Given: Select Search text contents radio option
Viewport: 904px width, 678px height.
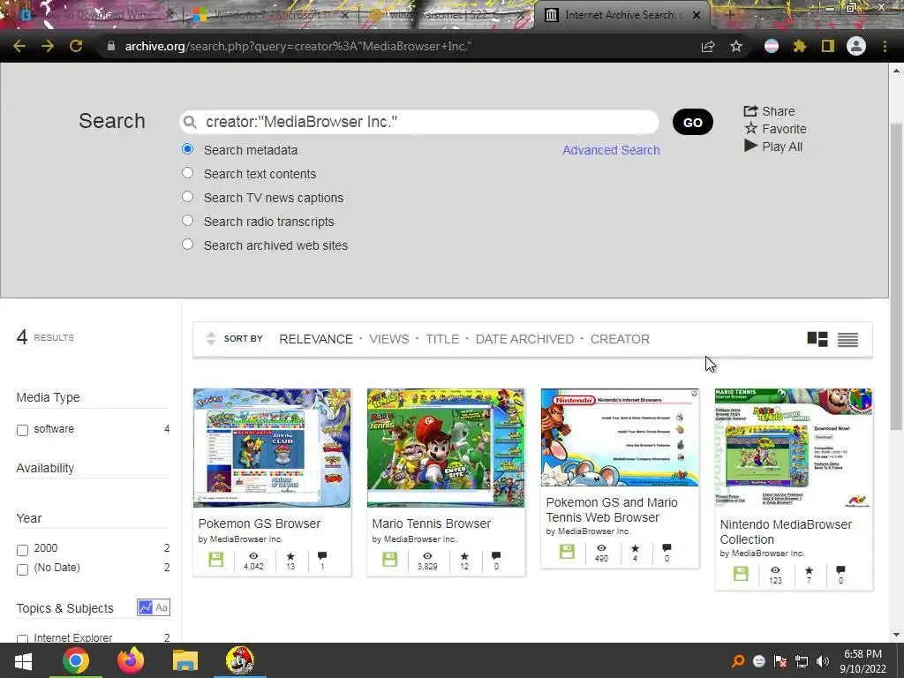Looking at the screenshot, I should point(187,173).
